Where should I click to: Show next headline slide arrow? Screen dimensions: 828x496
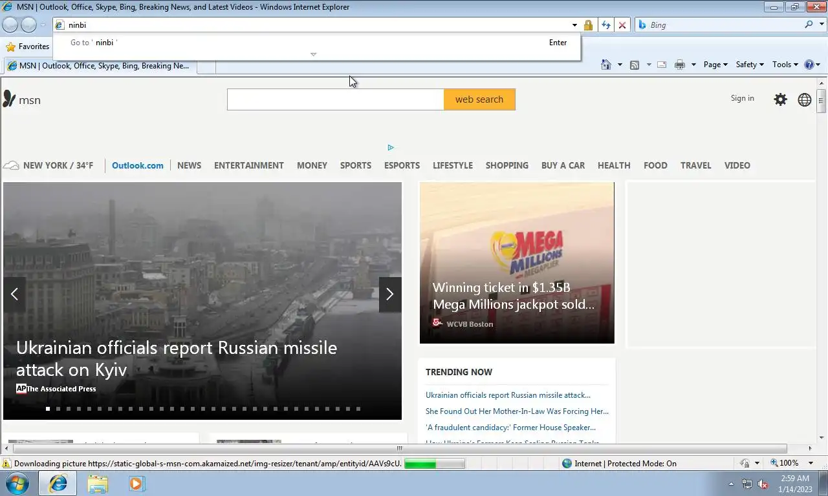coord(389,294)
